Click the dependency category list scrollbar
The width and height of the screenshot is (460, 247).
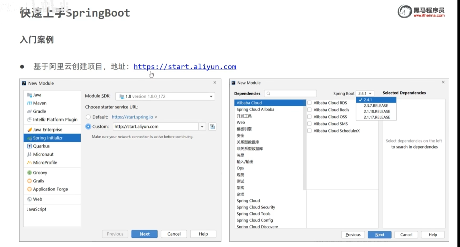pos(305,145)
